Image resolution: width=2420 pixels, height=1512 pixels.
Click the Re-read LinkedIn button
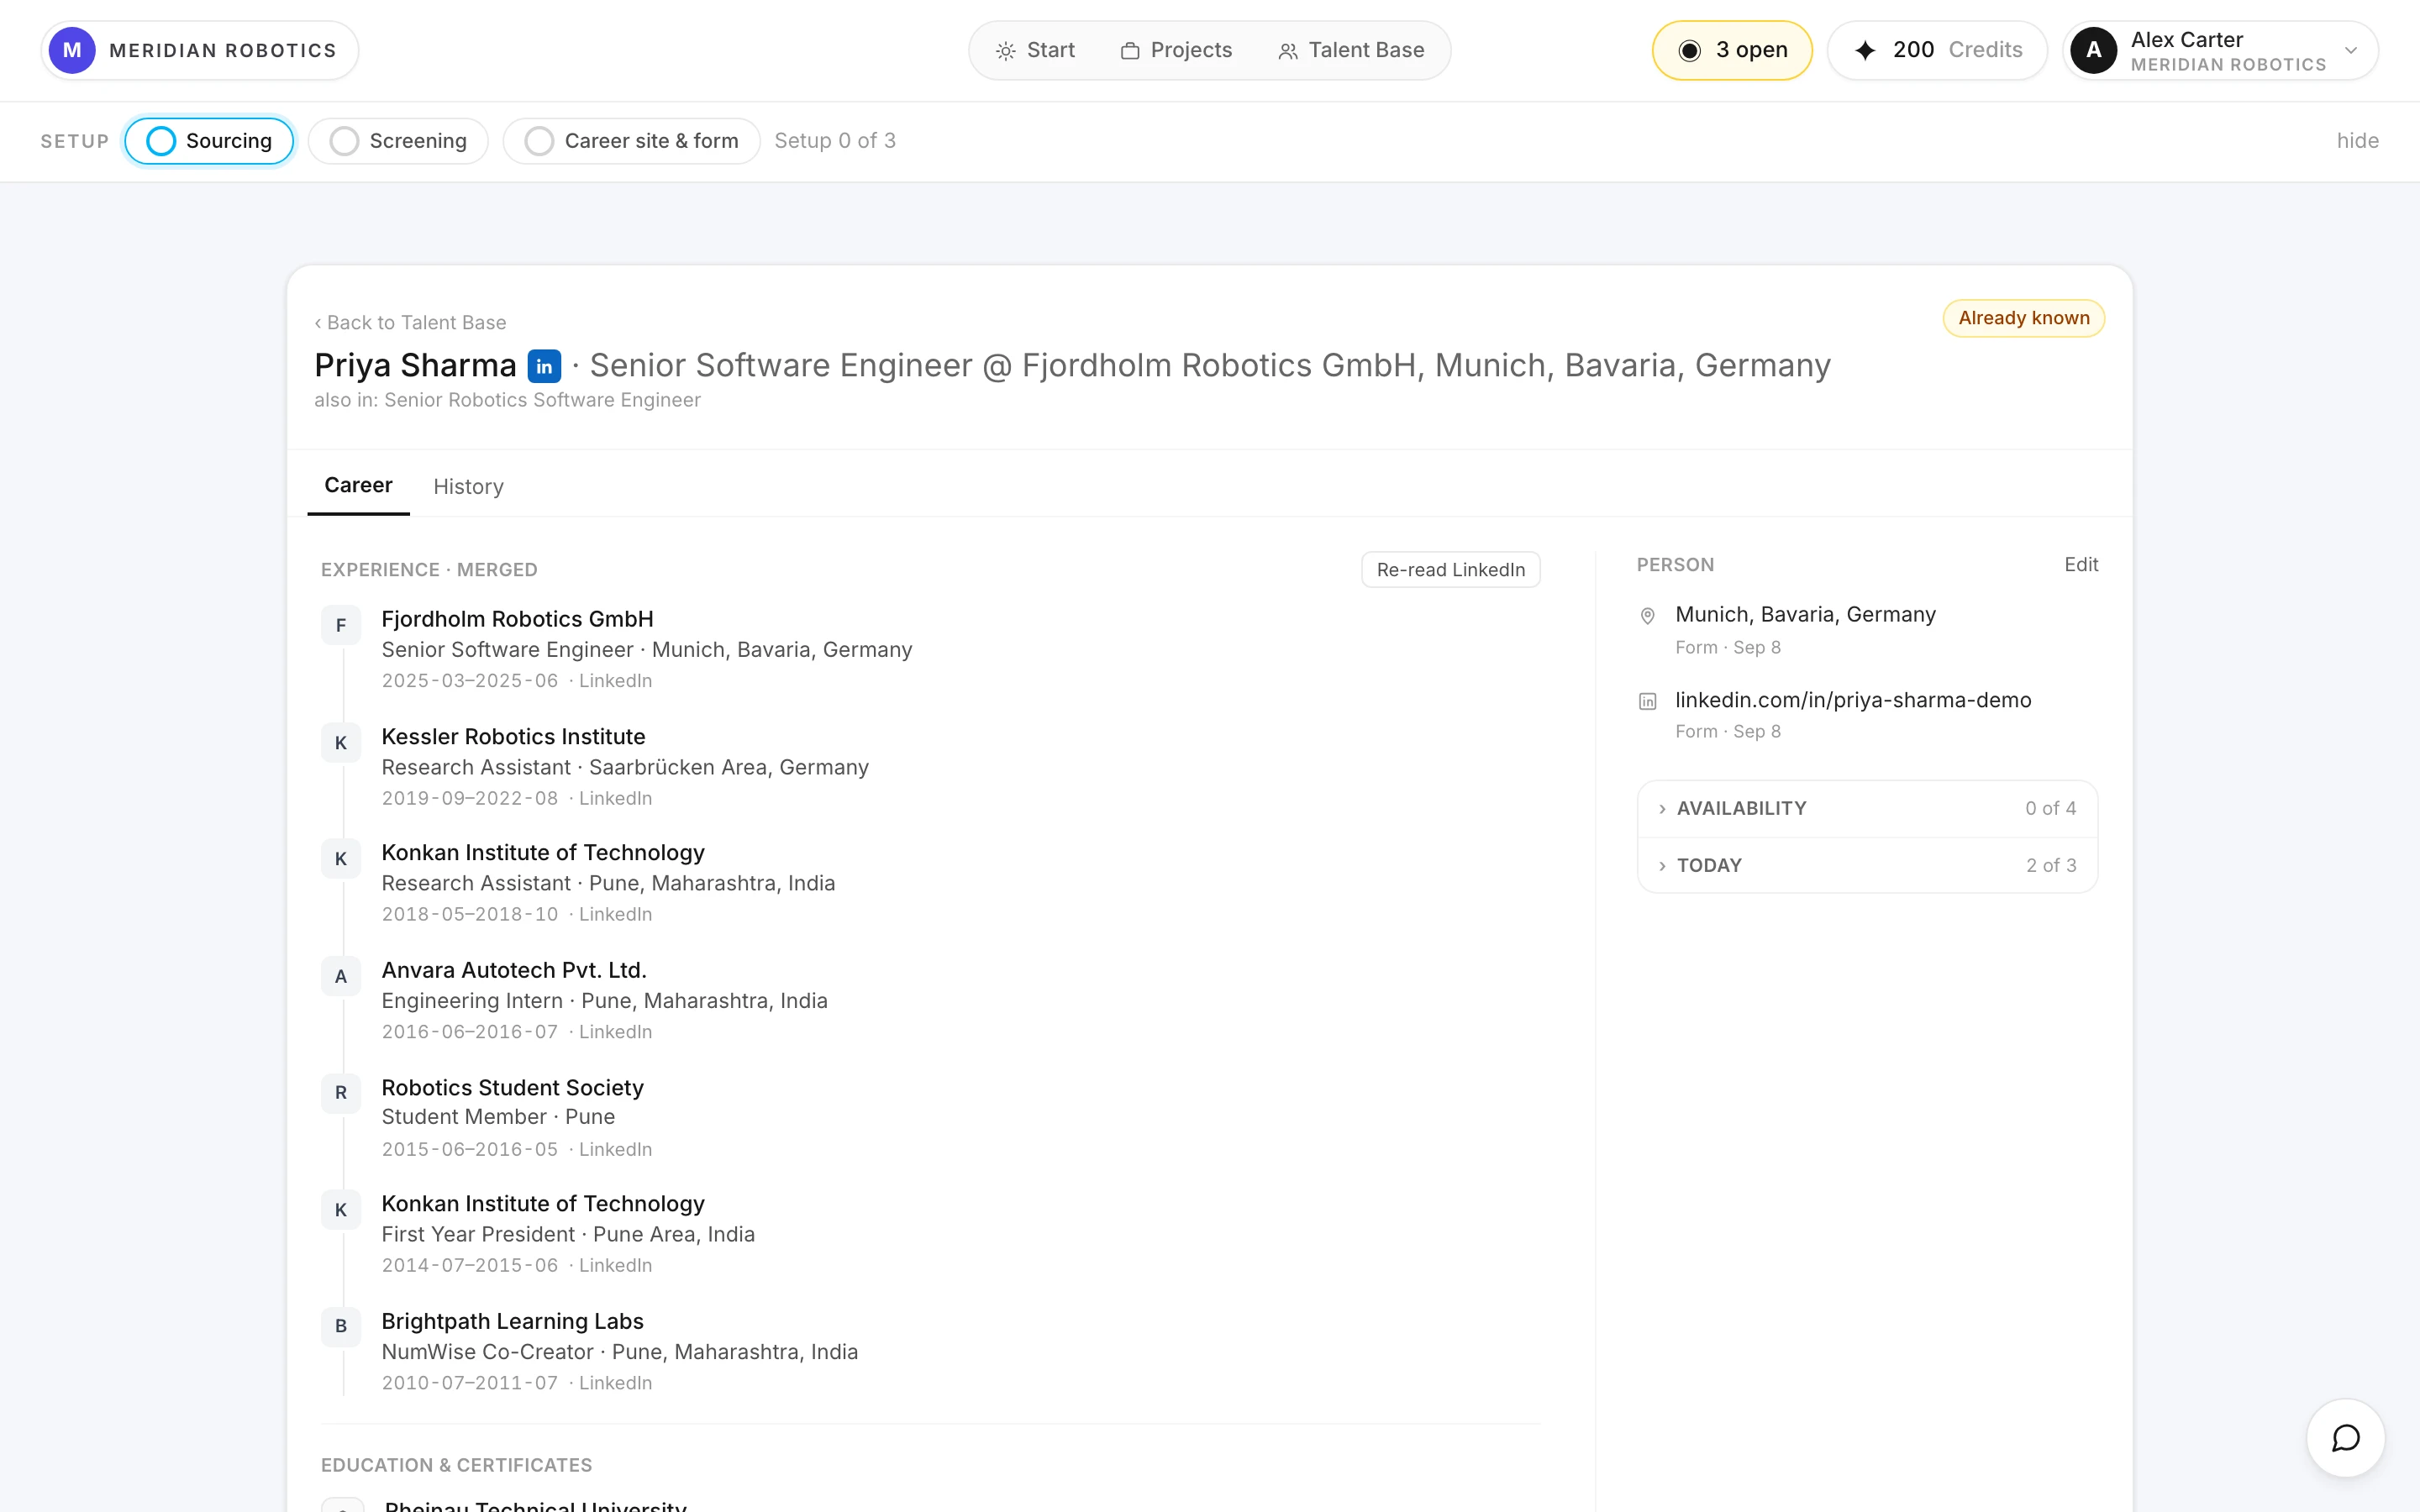click(x=1450, y=570)
